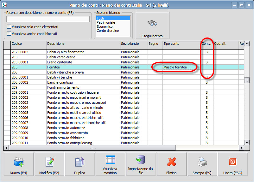Select Fondo amm.to macch. elettroniche uff. row
Image resolution: width=254 pixels, height=182 pixels.
(124, 123)
